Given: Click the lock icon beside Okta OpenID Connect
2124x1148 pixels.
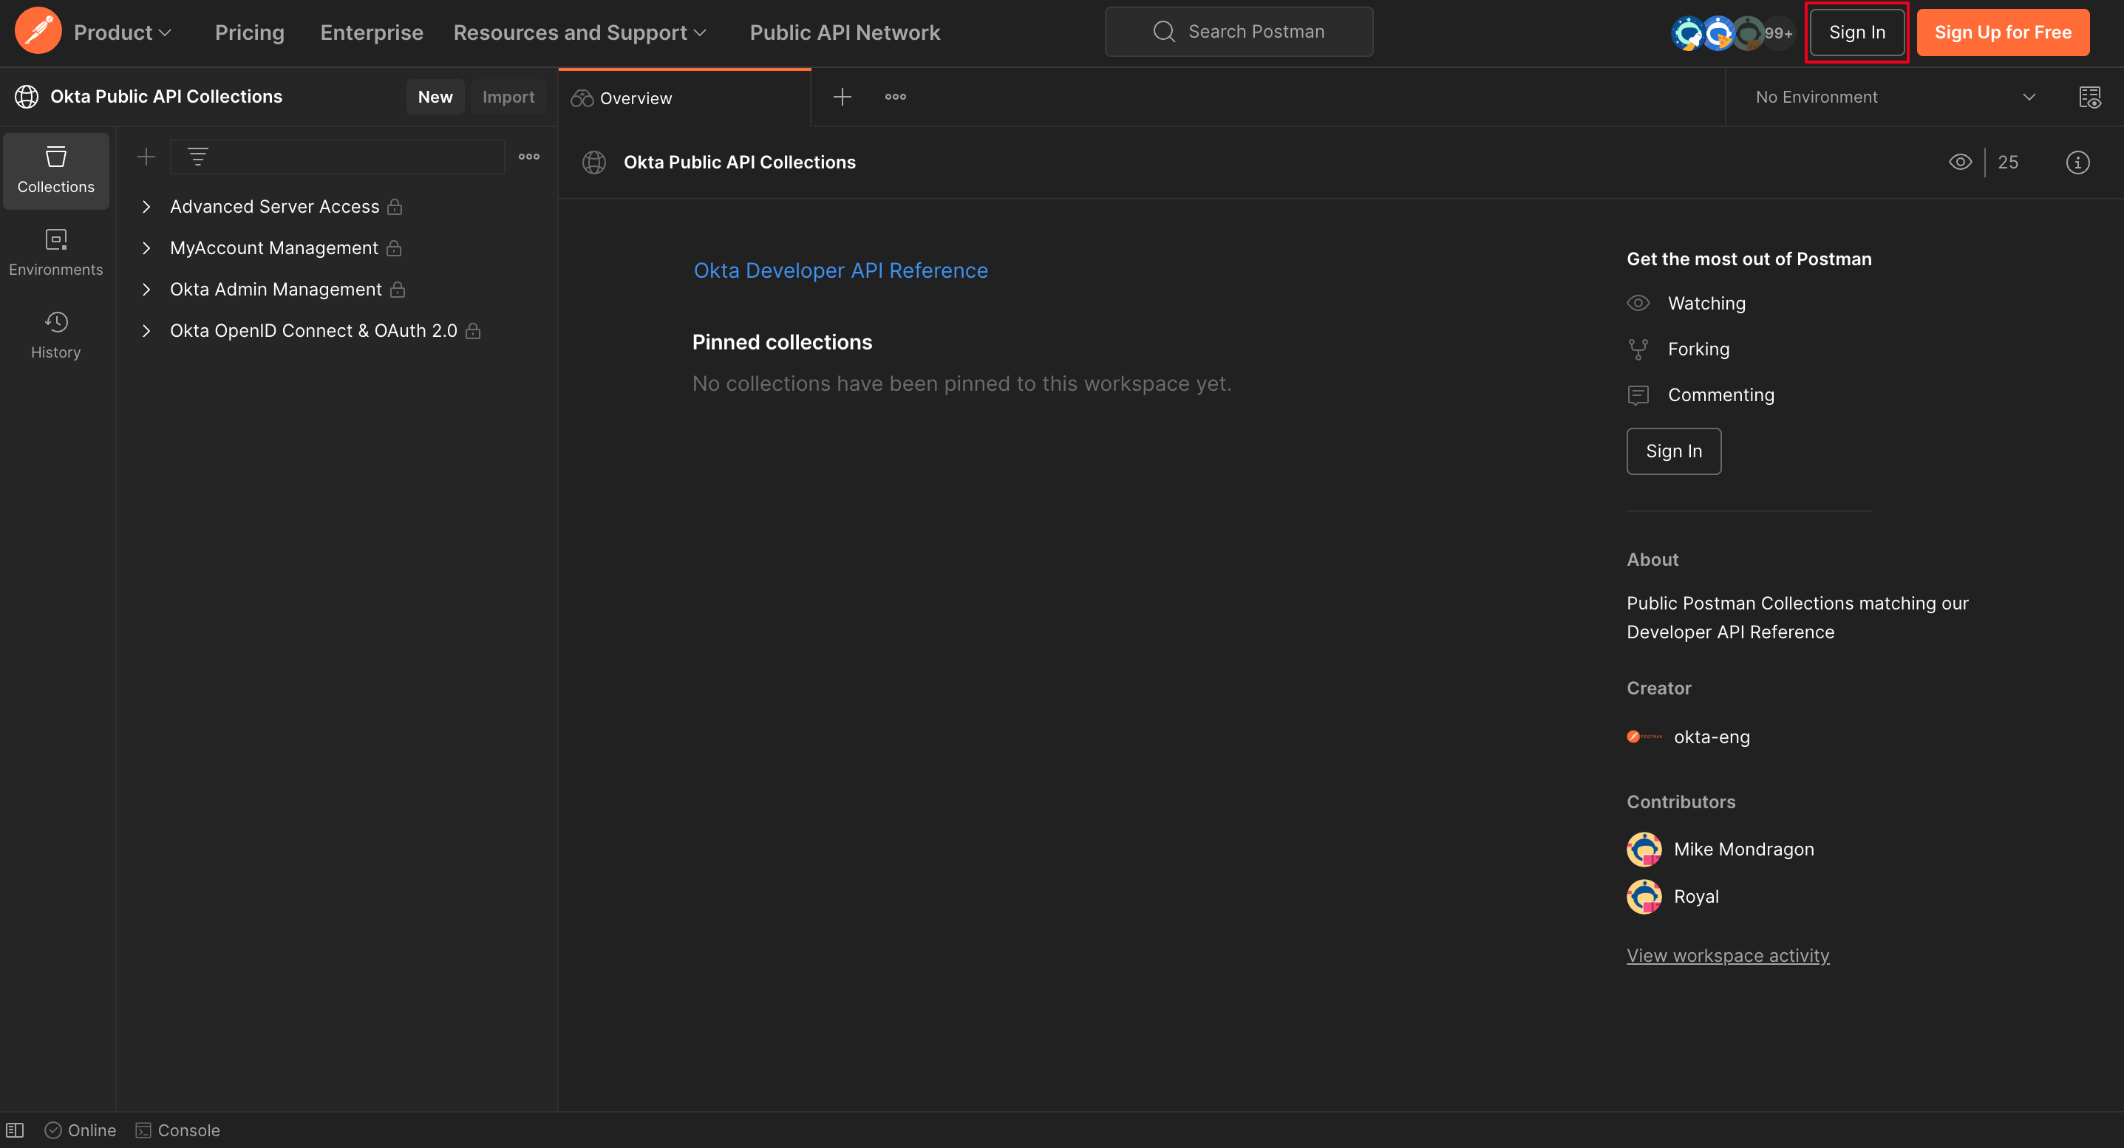Looking at the screenshot, I should pyautogui.click(x=473, y=330).
